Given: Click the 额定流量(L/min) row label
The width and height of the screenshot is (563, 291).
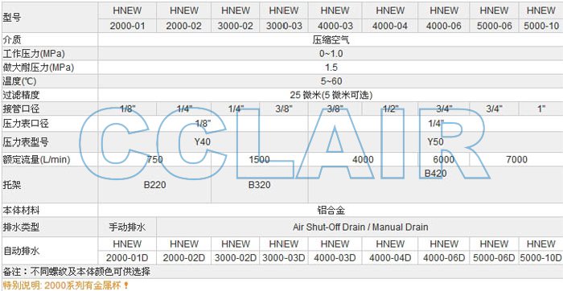Looking at the screenshot, I should pyautogui.click(x=36, y=160).
